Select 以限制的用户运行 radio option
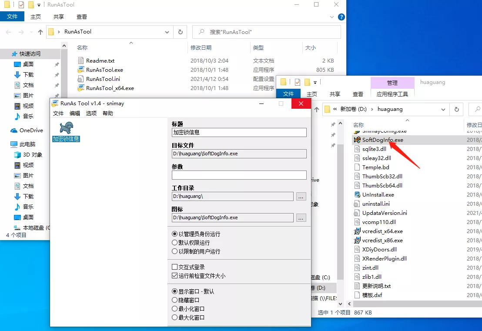This screenshot has height=331, width=482. (x=175, y=251)
